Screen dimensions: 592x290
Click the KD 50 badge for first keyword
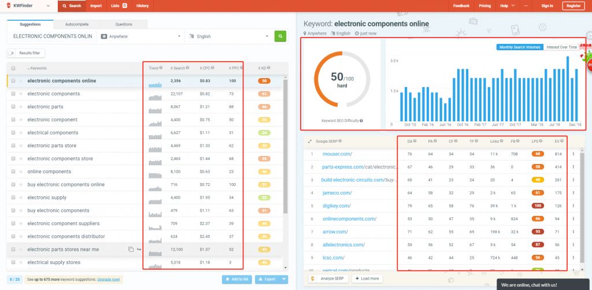coord(264,81)
